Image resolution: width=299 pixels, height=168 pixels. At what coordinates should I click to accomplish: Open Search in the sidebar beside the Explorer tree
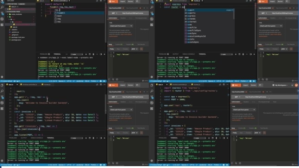[x=2, y=7]
